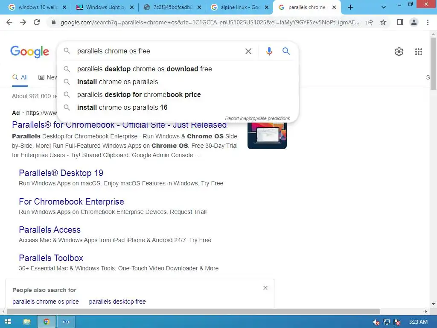Search 'parallels desktop free' related query

point(117,302)
